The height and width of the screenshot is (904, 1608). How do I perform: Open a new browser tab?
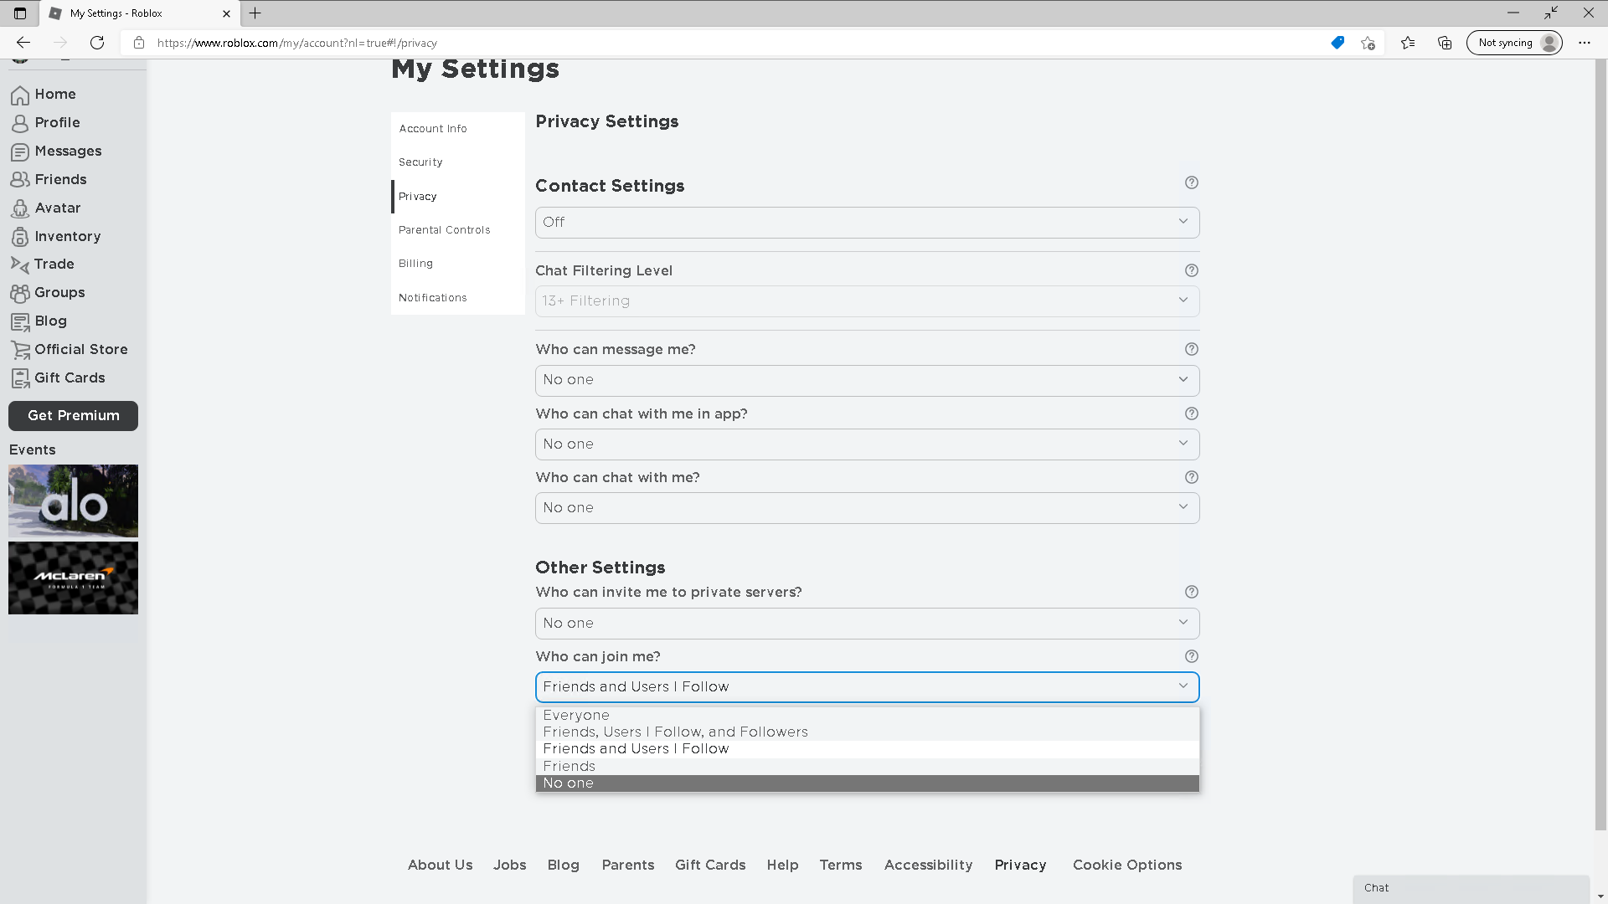pos(255,13)
